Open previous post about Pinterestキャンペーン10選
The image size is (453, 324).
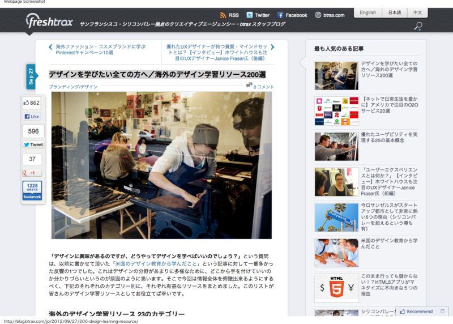click(x=101, y=49)
